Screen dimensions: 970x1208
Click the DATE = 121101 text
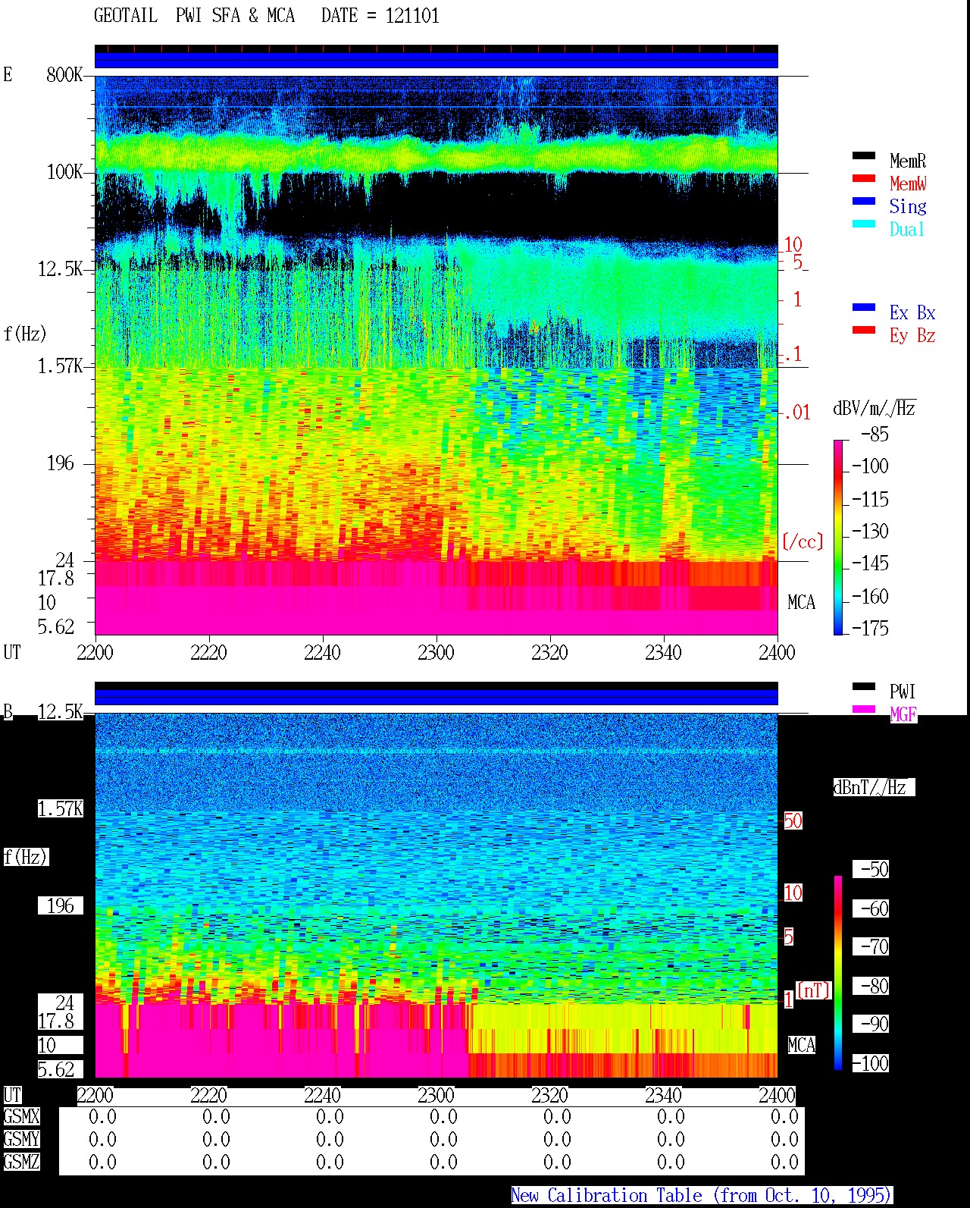380,16
